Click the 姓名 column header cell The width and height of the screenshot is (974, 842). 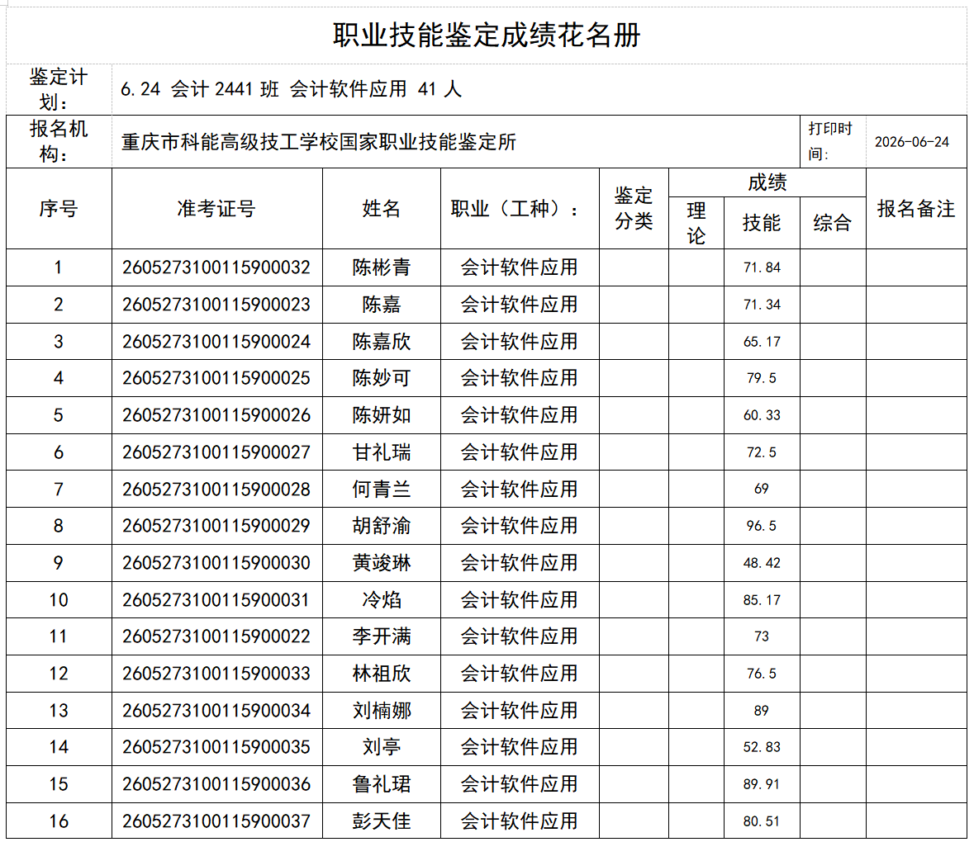point(382,209)
